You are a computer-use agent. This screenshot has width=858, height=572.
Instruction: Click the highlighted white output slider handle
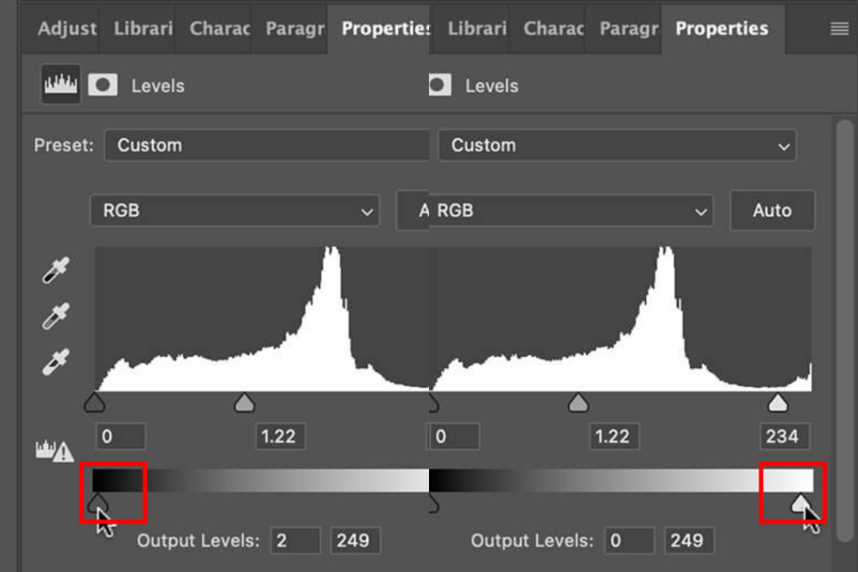(x=803, y=502)
